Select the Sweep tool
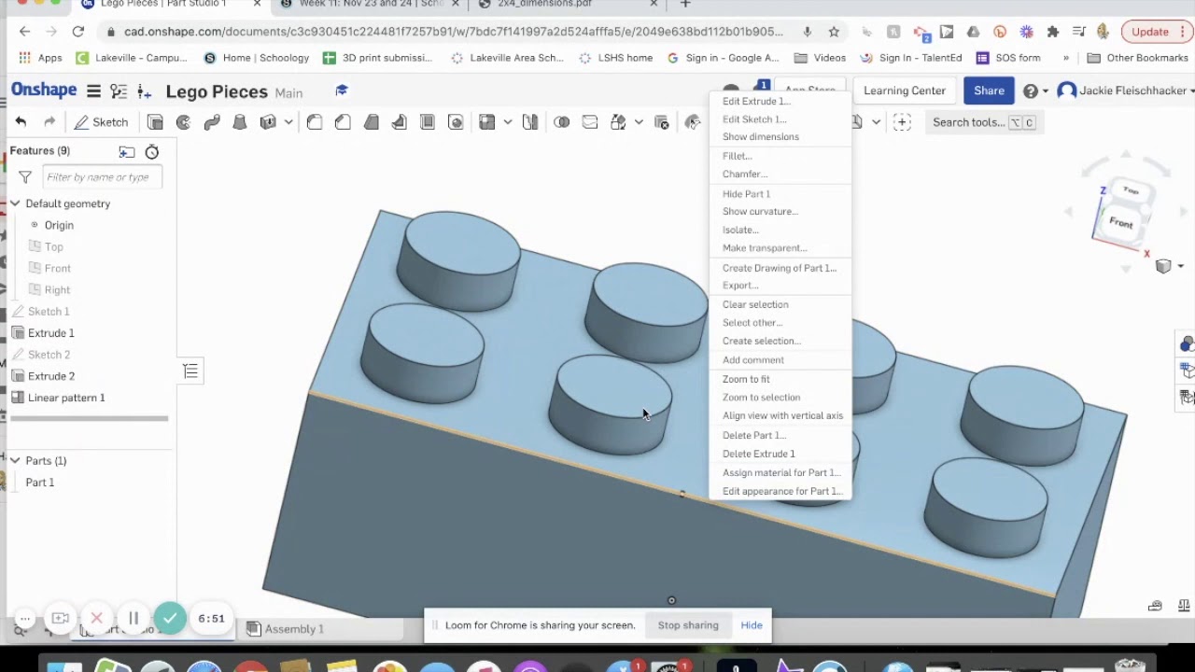Screen dimensions: 1195x672 [212, 122]
